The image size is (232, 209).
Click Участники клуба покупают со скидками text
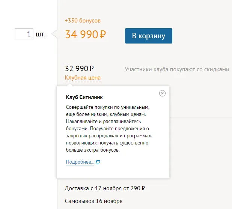177,69
